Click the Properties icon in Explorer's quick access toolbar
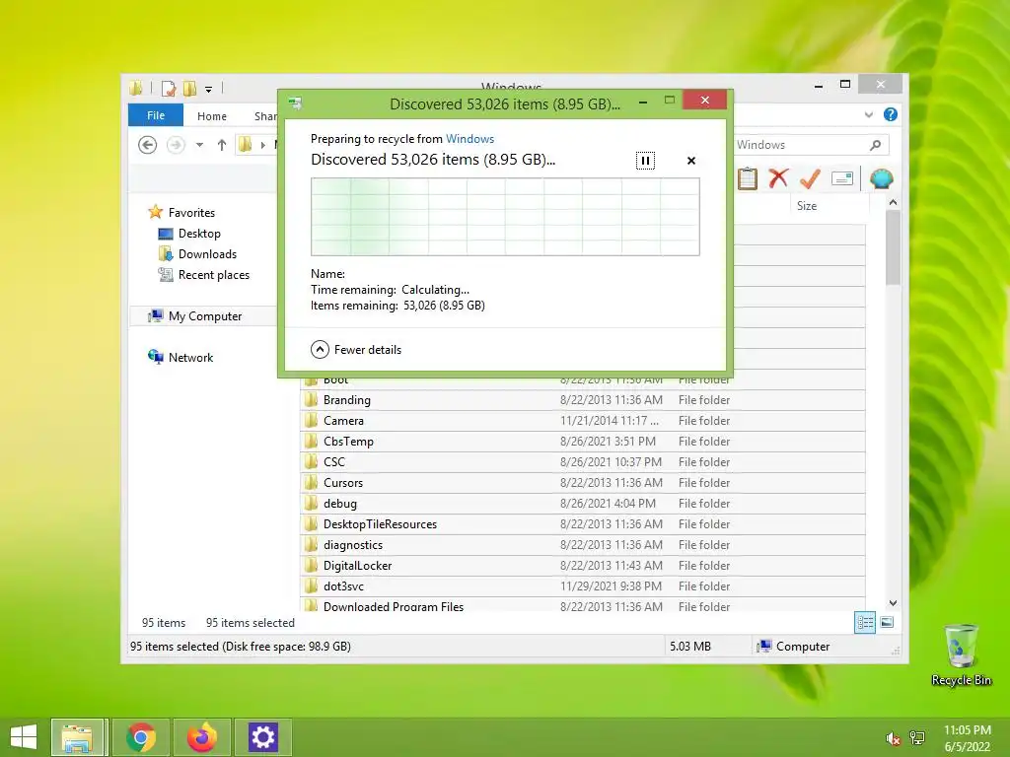This screenshot has width=1010, height=757. click(169, 88)
